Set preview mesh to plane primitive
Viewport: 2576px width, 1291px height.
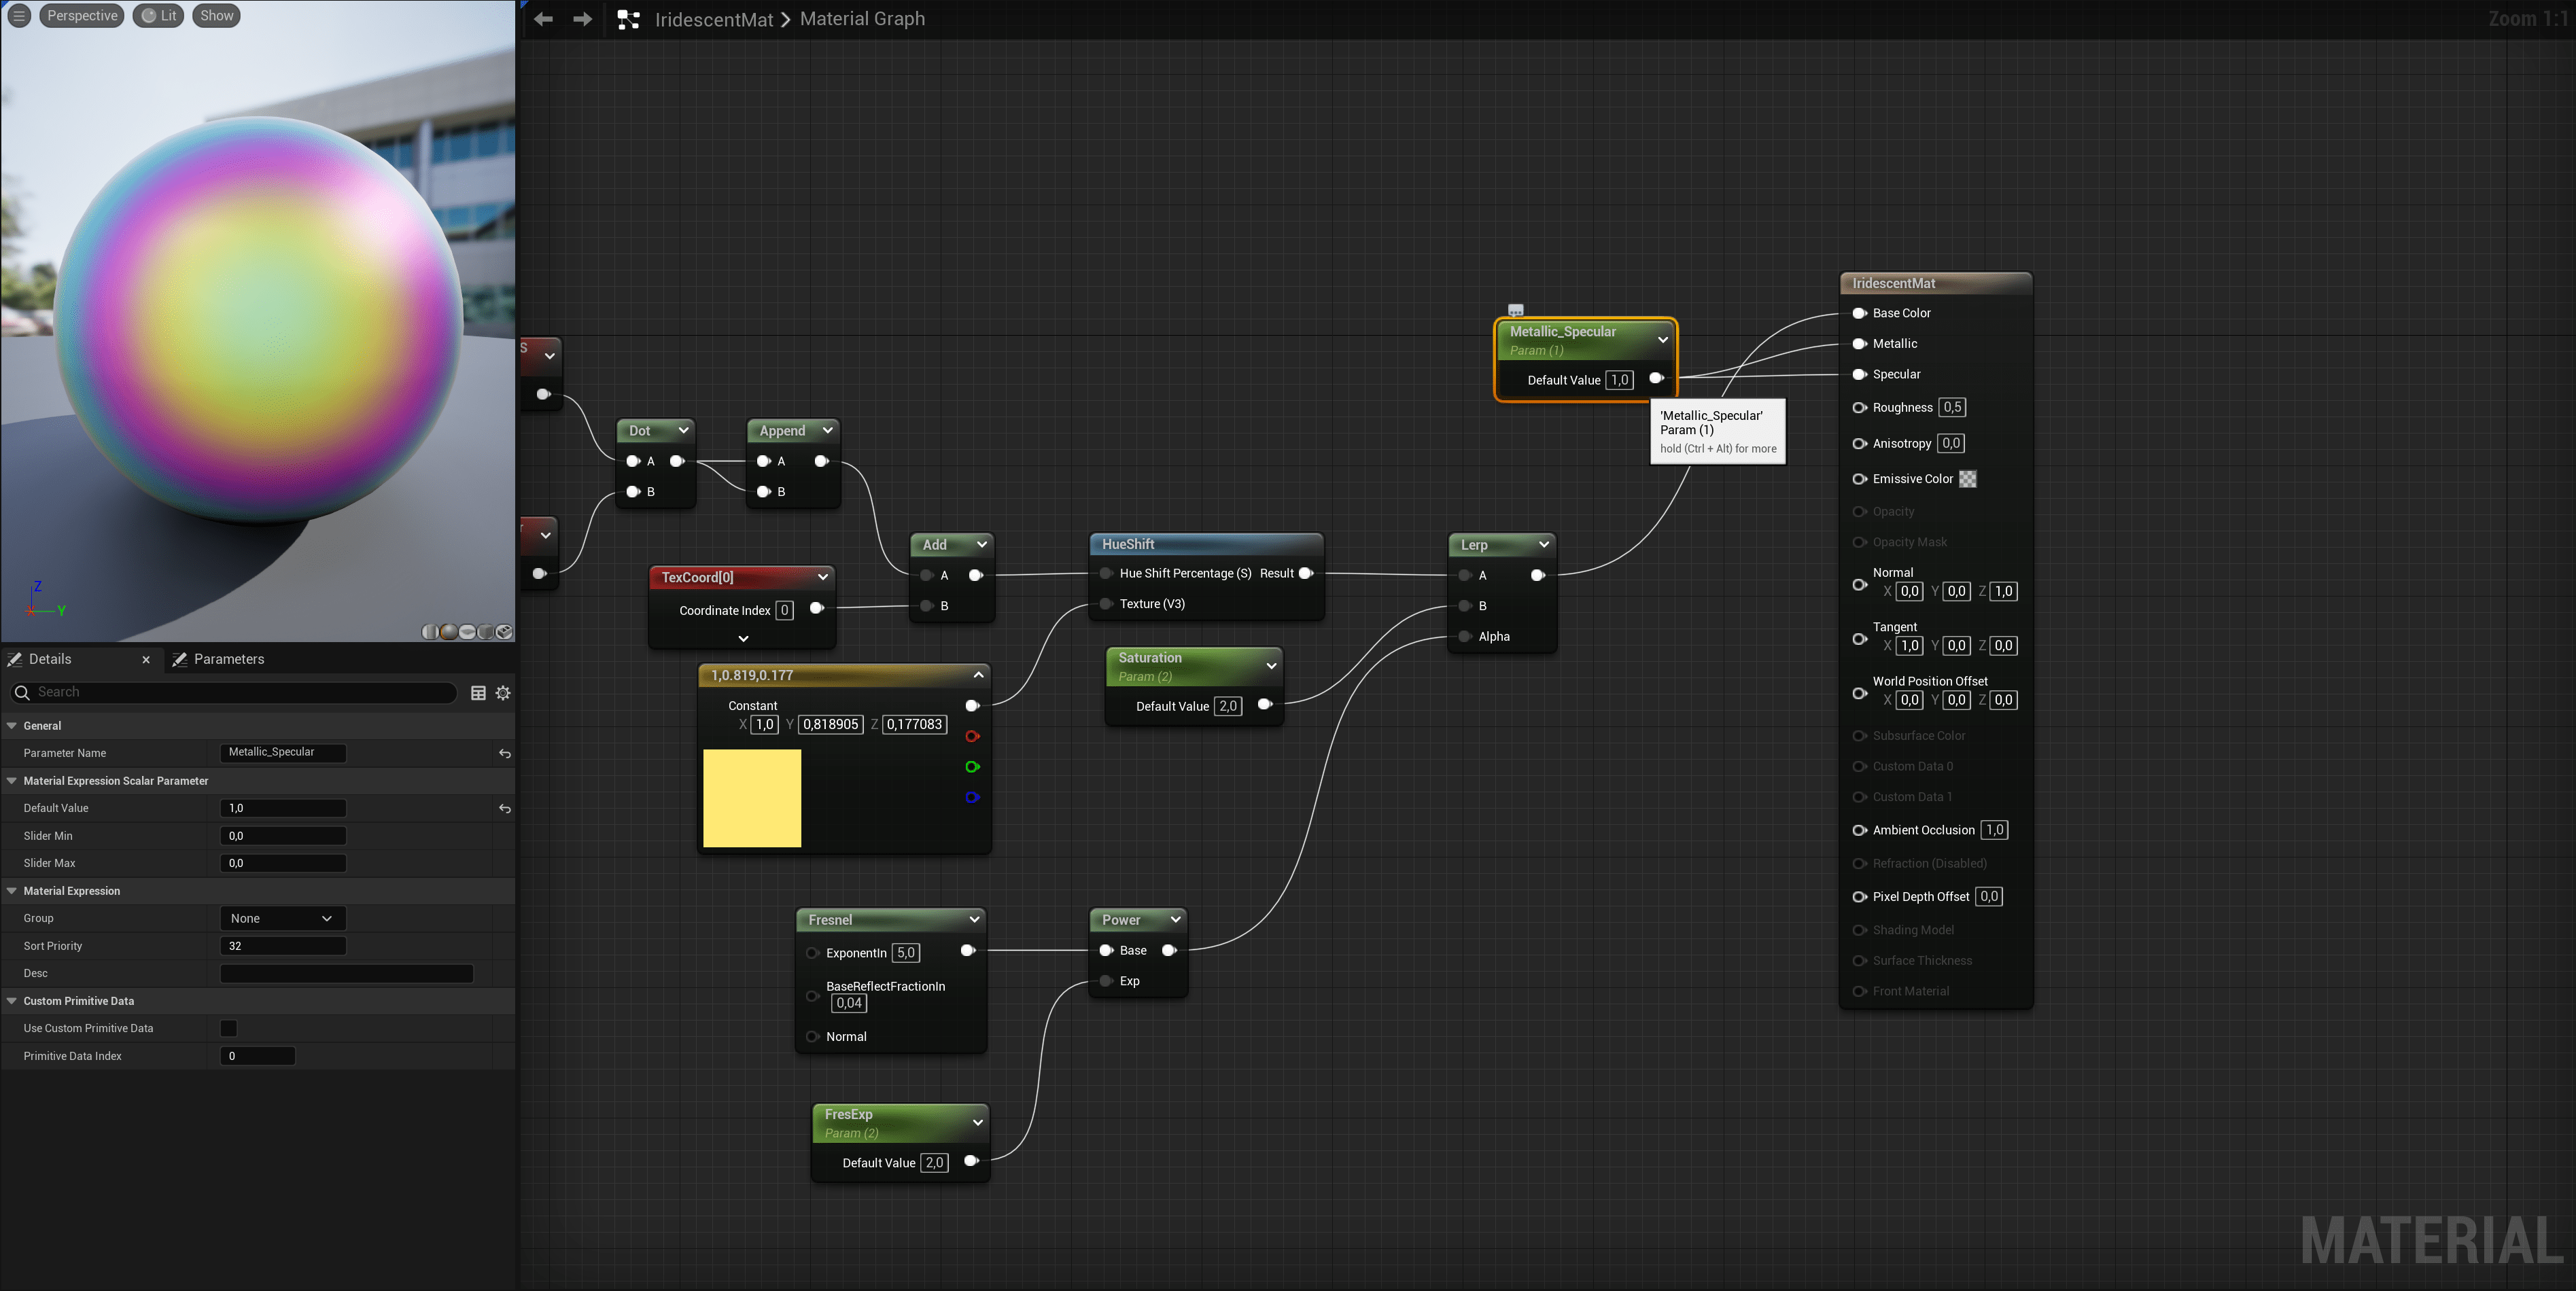[x=468, y=632]
